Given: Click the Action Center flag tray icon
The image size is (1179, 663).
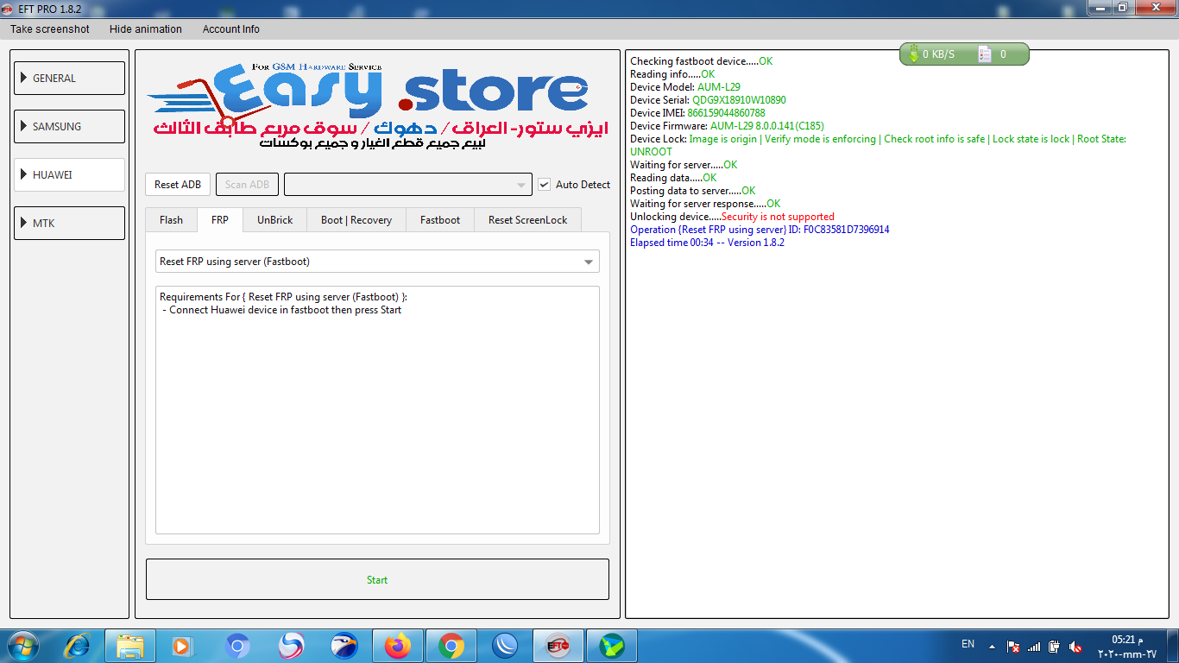Looking at the screenshot, I should point(1013,646).
